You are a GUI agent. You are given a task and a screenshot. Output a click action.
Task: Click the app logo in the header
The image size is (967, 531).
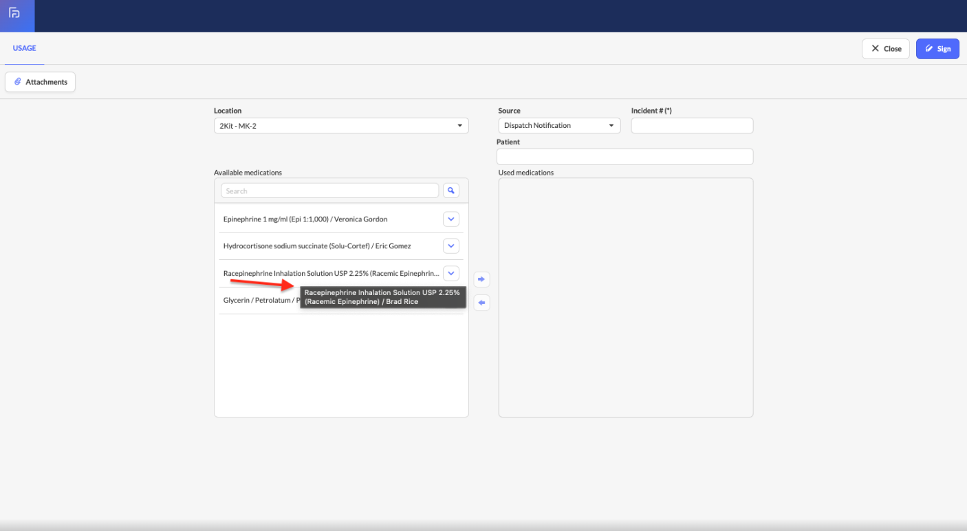[14, 13]
